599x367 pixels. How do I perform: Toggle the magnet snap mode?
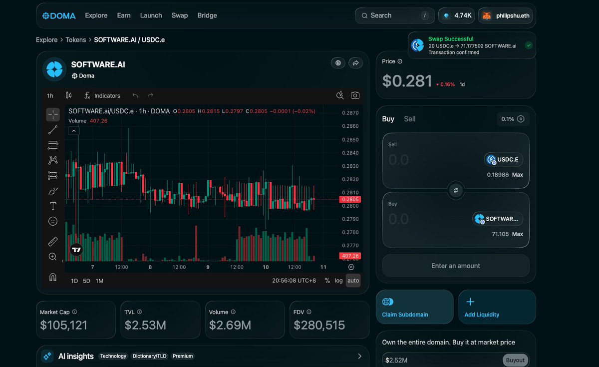tap(53, 277)
